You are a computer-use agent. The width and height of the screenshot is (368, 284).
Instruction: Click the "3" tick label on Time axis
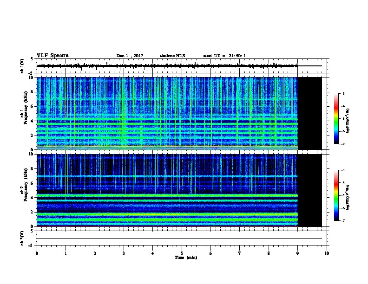[x=124, y=253]
